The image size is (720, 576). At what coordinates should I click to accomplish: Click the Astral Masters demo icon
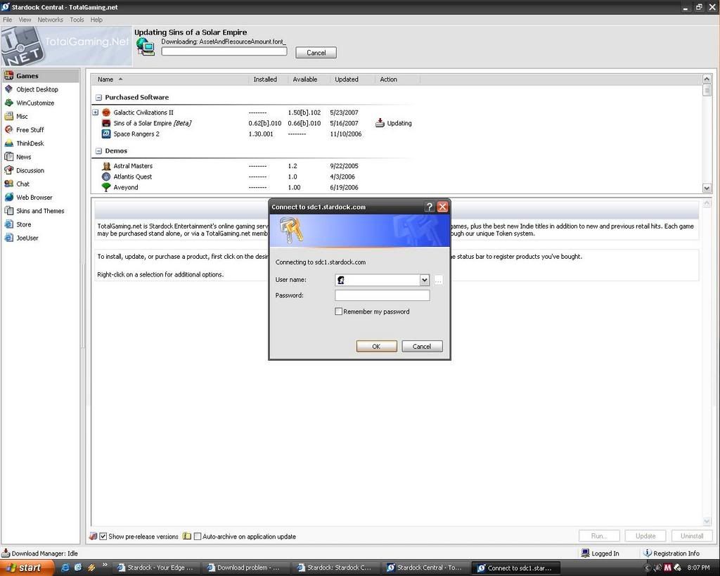pyautogui.click(x=106, y=166)
